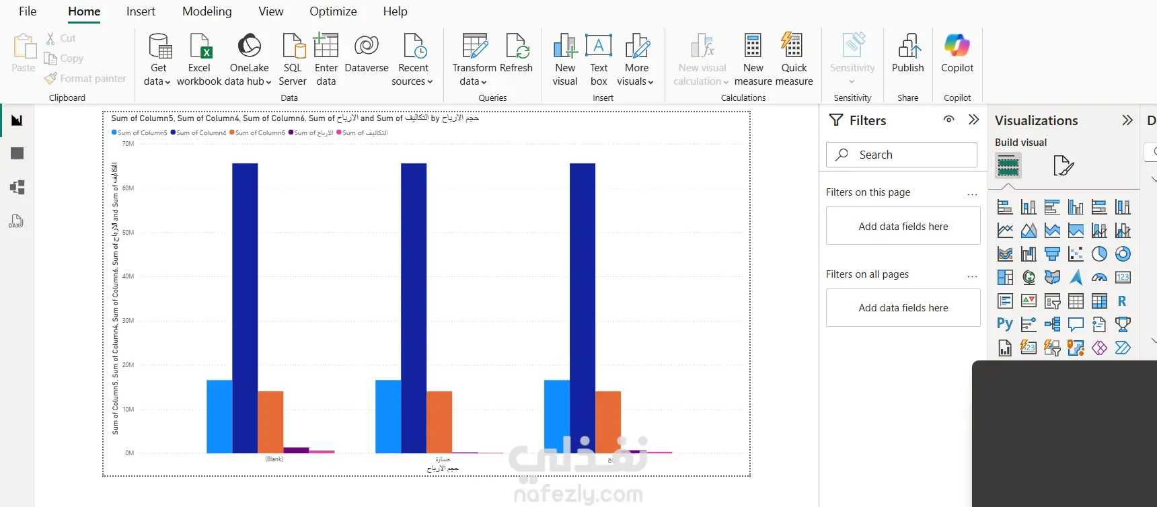Select the R script visual

(x=1123, y=301)
